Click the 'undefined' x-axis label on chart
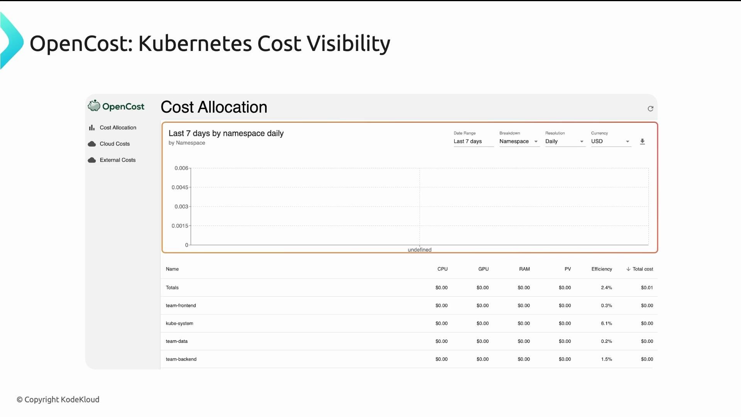This screenshot has width=741, height=417. click(420, 250)
